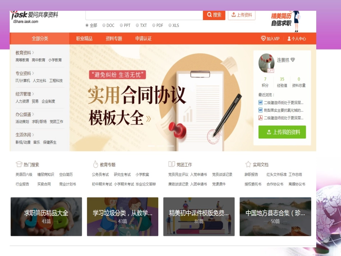Expand the 教育资料 category

coord(24,53)
